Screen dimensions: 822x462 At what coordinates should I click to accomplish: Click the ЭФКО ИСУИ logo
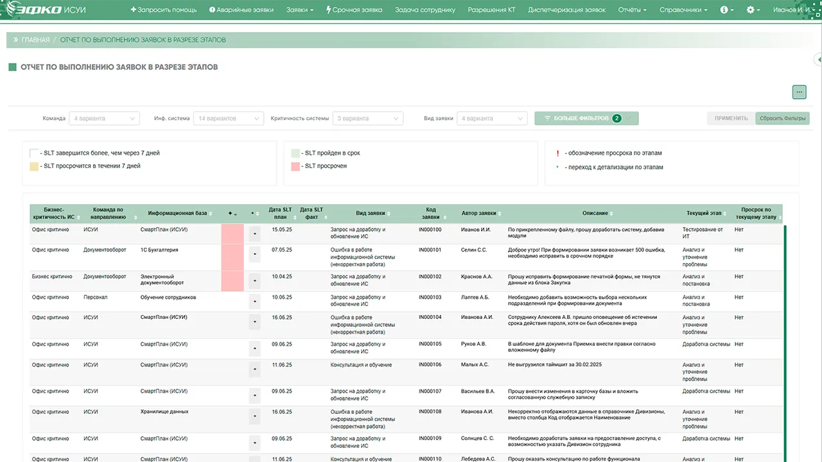[x=46, y=10]
